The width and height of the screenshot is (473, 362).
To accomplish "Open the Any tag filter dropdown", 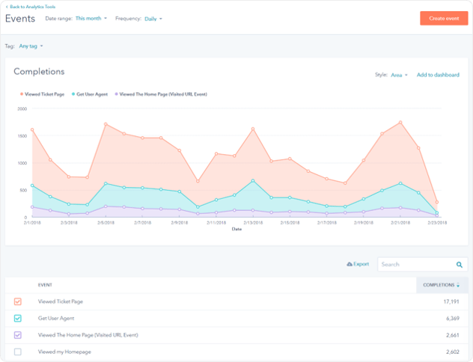I will 31,46.
